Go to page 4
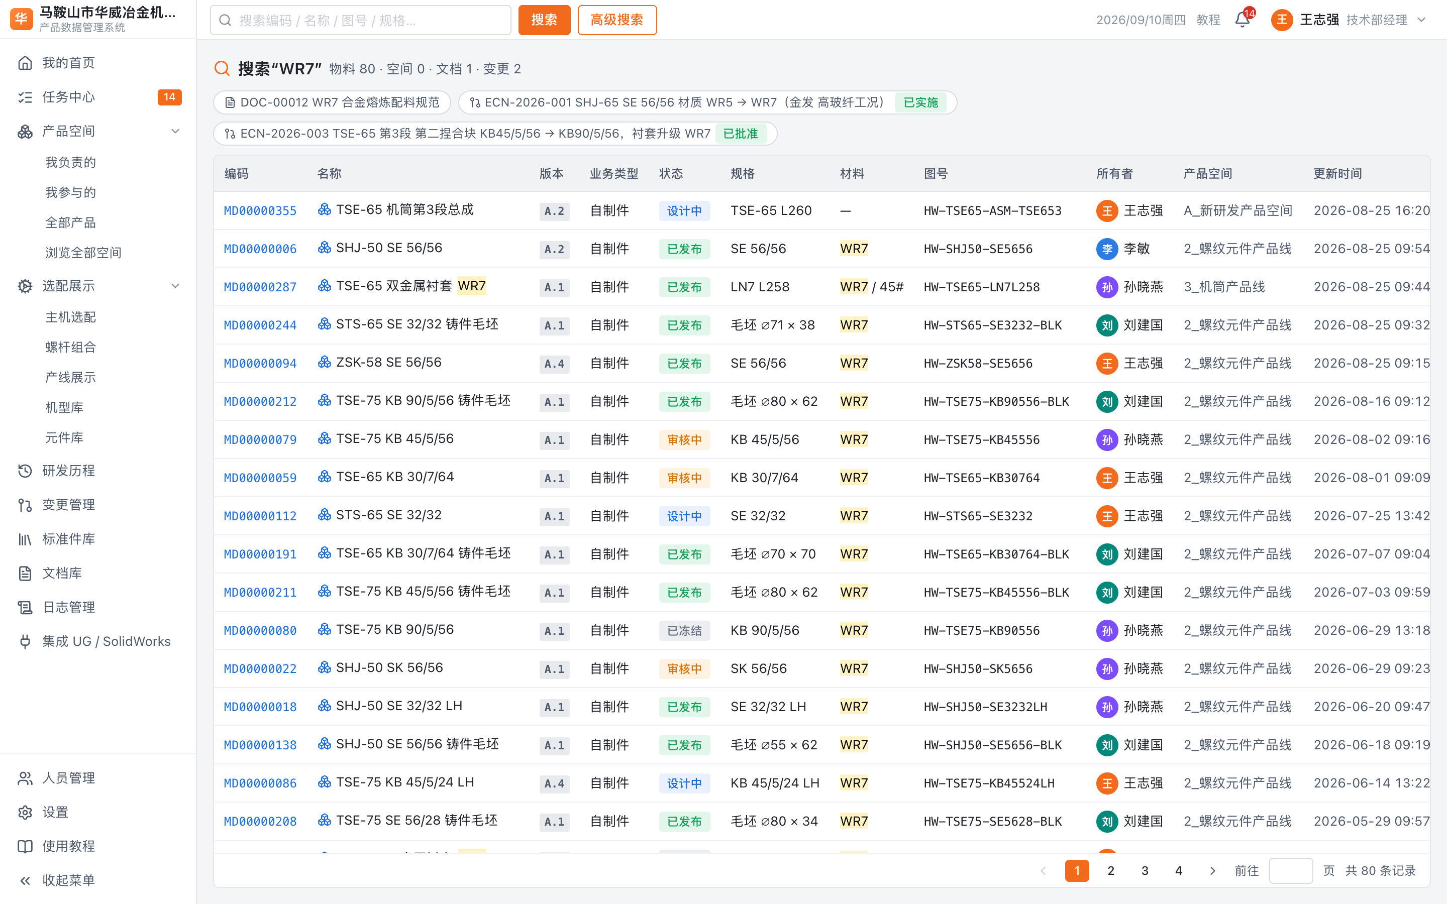1447x904 pixels. point(1179,870)
